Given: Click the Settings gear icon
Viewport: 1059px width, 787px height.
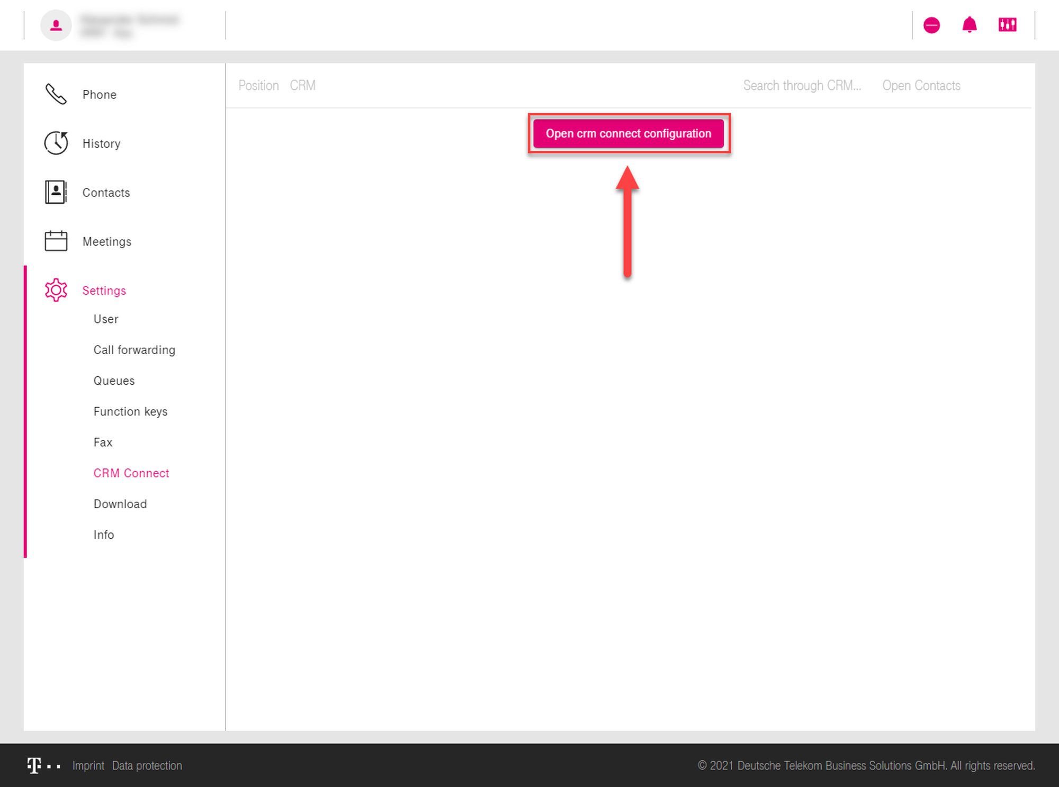Looking at the screenshot, I should coord(56,290).
